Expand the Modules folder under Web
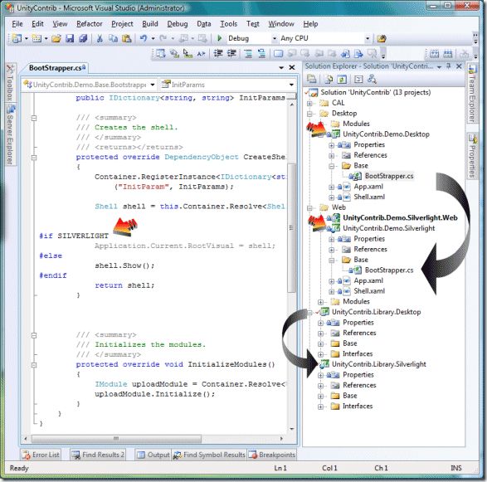Viewport: 487px width, 482px height. pos(320,301)
